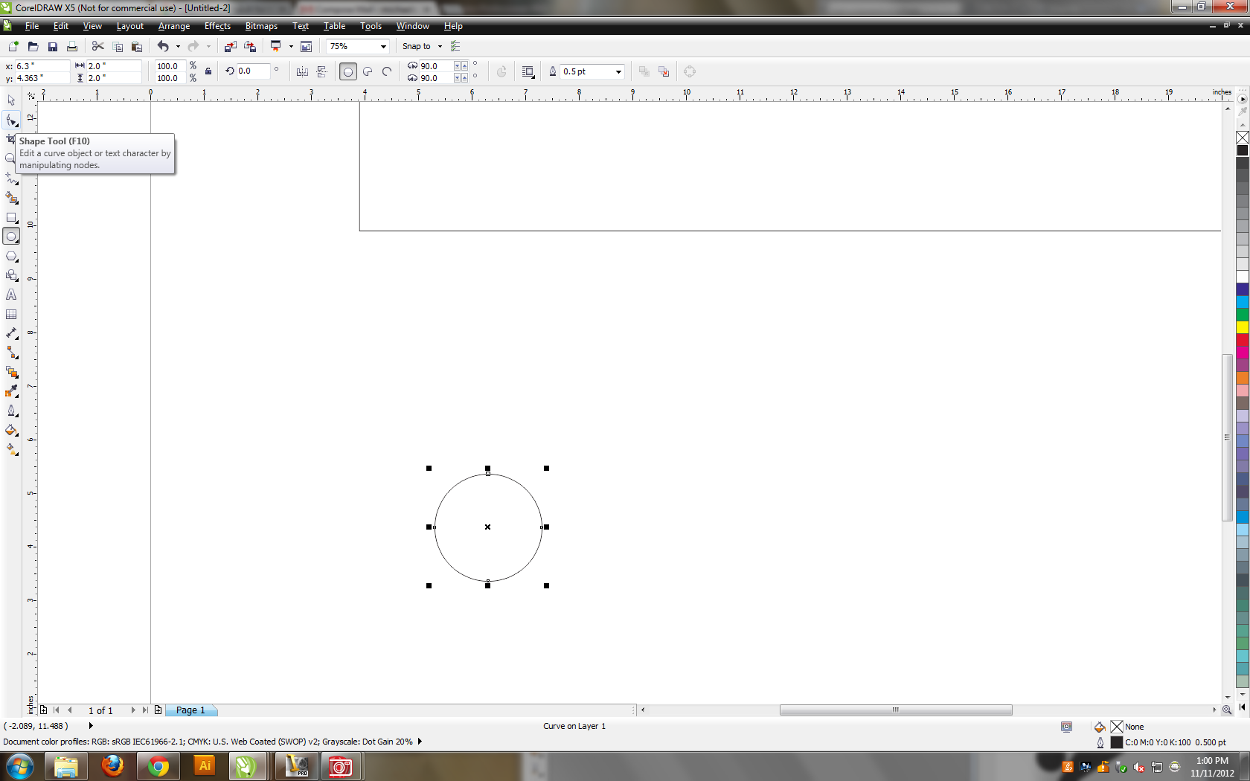Click the rotation angle field
Image resolution: width=1250 pixels, height=781 pixels.
coord(252,71)
